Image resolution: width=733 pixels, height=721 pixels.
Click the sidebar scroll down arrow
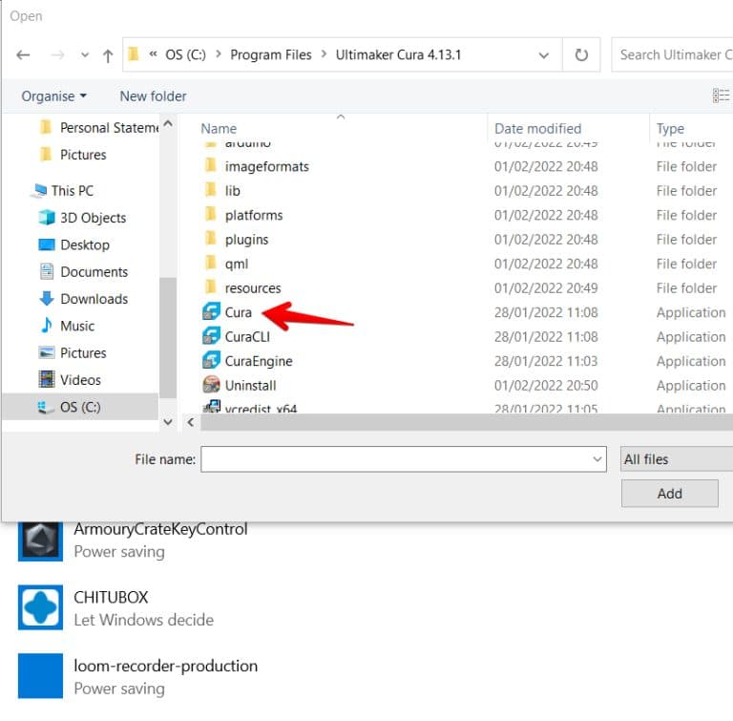168,422
